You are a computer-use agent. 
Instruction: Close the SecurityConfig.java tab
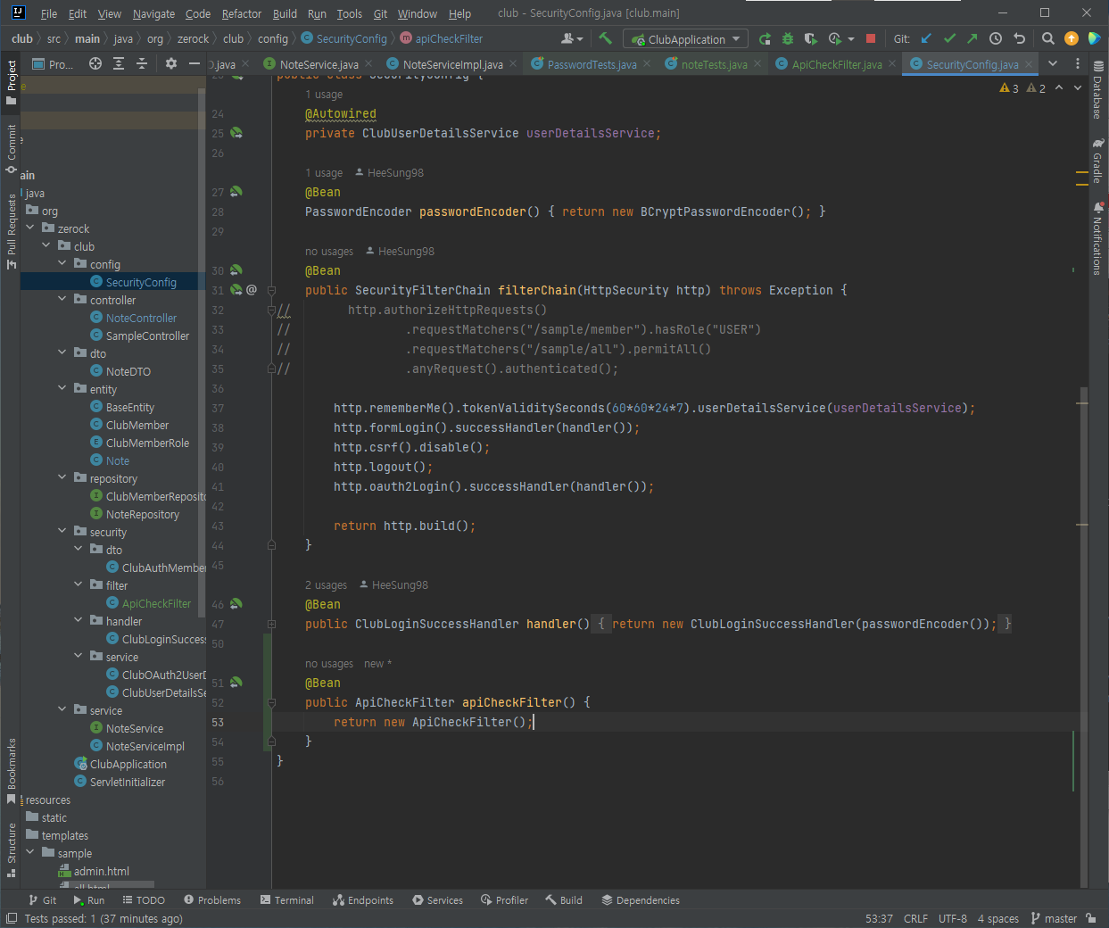pos(1029,63)
